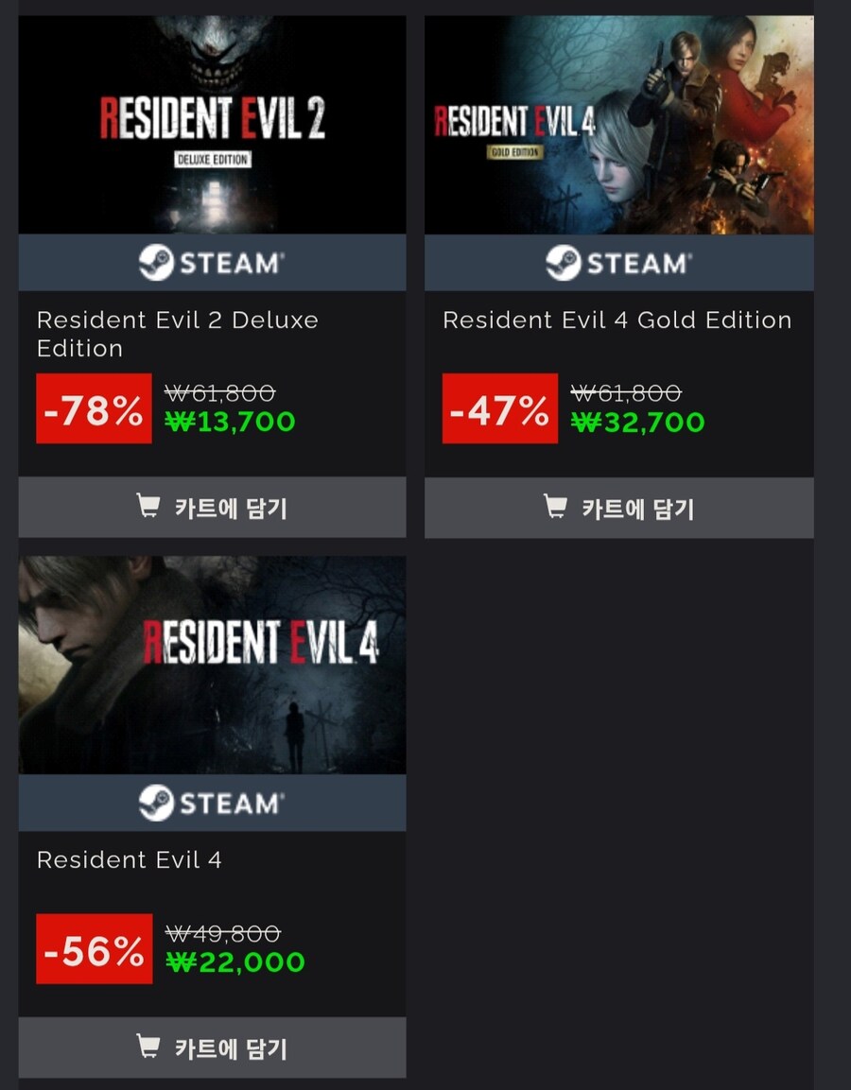Click Steam logo on RE4 Gold Edition card

618,263
